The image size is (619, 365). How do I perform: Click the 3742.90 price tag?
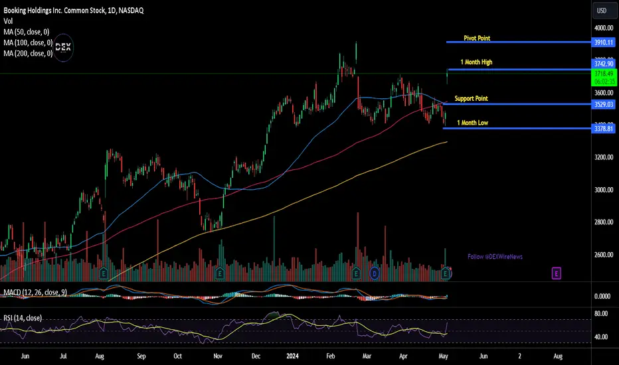coord(604,64)
